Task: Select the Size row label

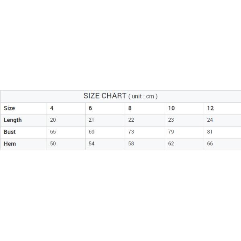Action: click(9, 108)
